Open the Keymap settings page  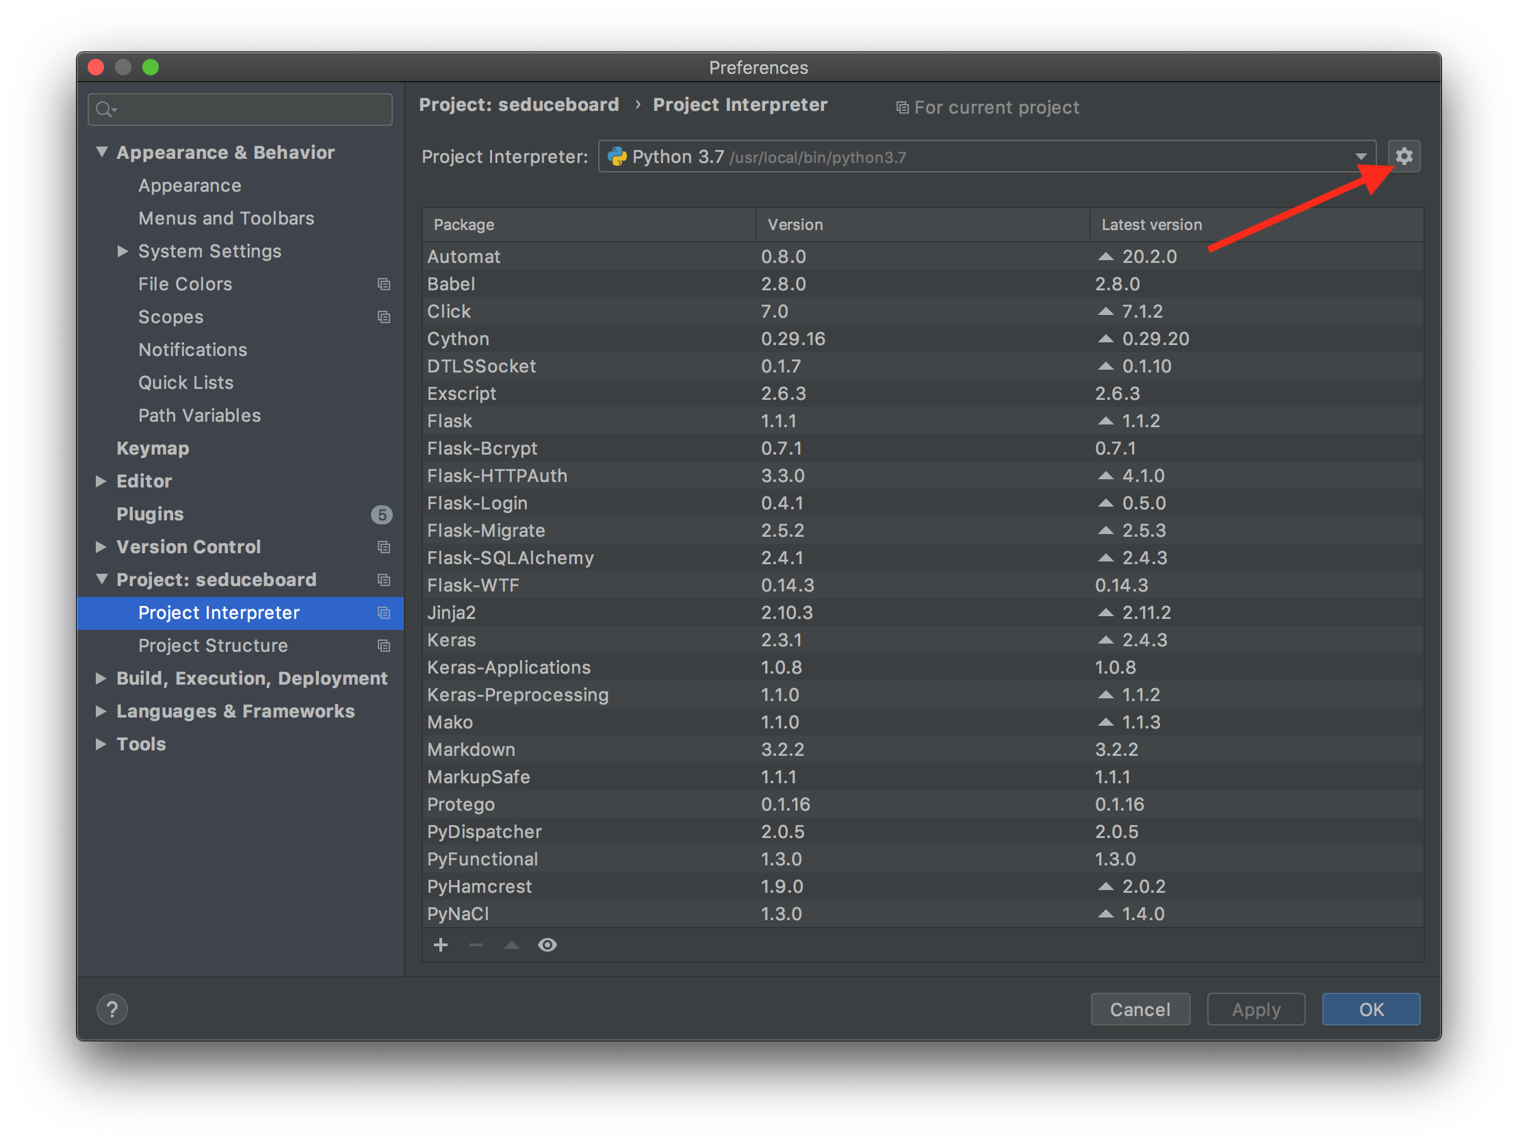click(153, 448)
